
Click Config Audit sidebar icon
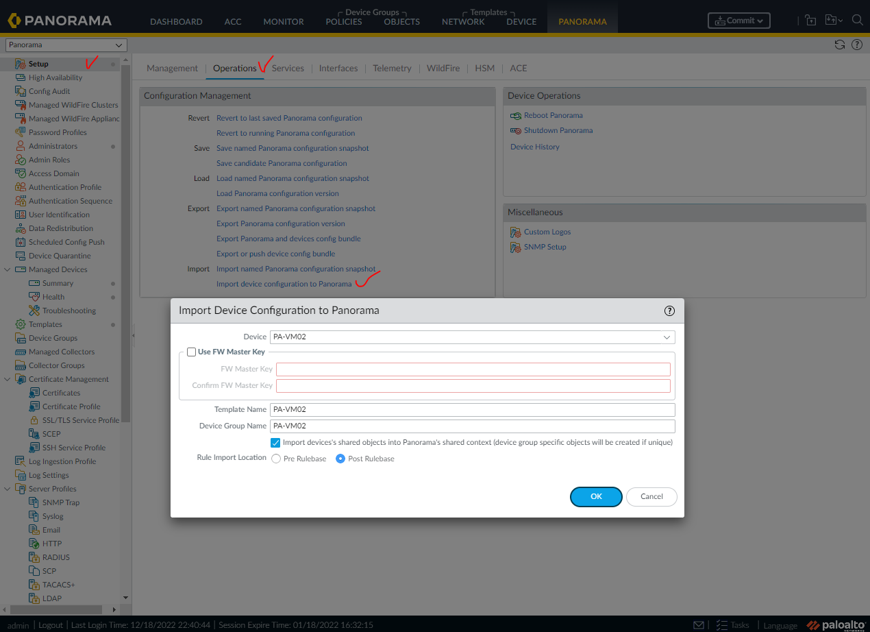(x=21, y=91)
